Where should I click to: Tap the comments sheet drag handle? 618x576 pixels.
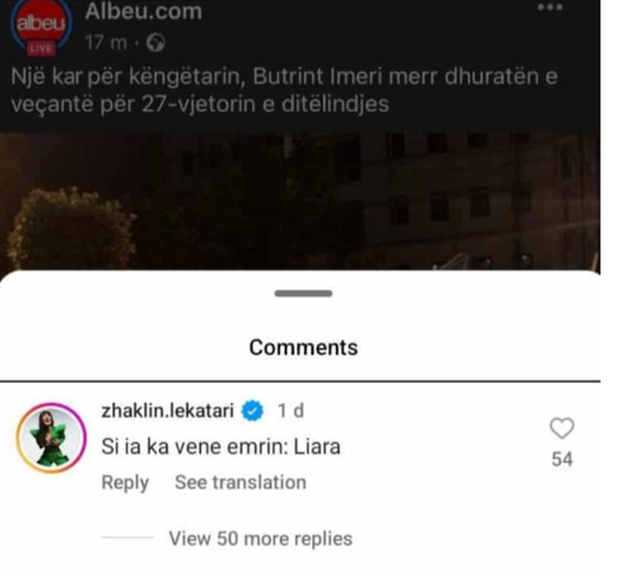[303, 293]
